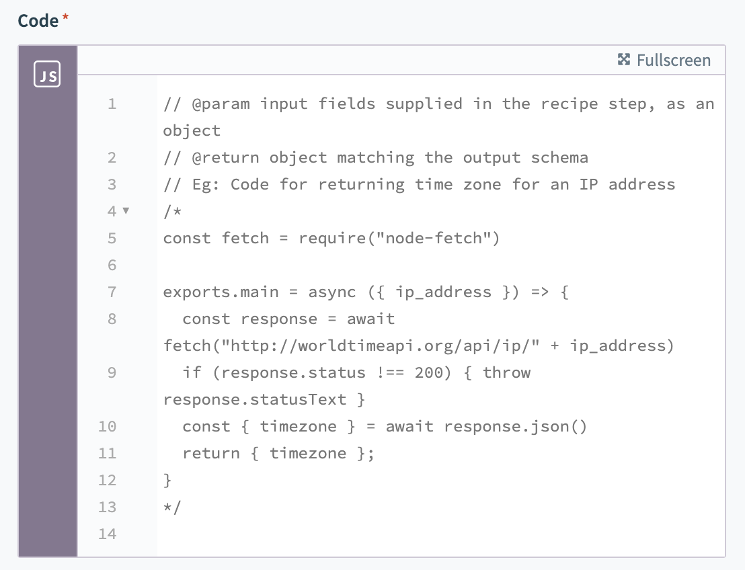Select gutter line number 7

click(x=111, y=292)
